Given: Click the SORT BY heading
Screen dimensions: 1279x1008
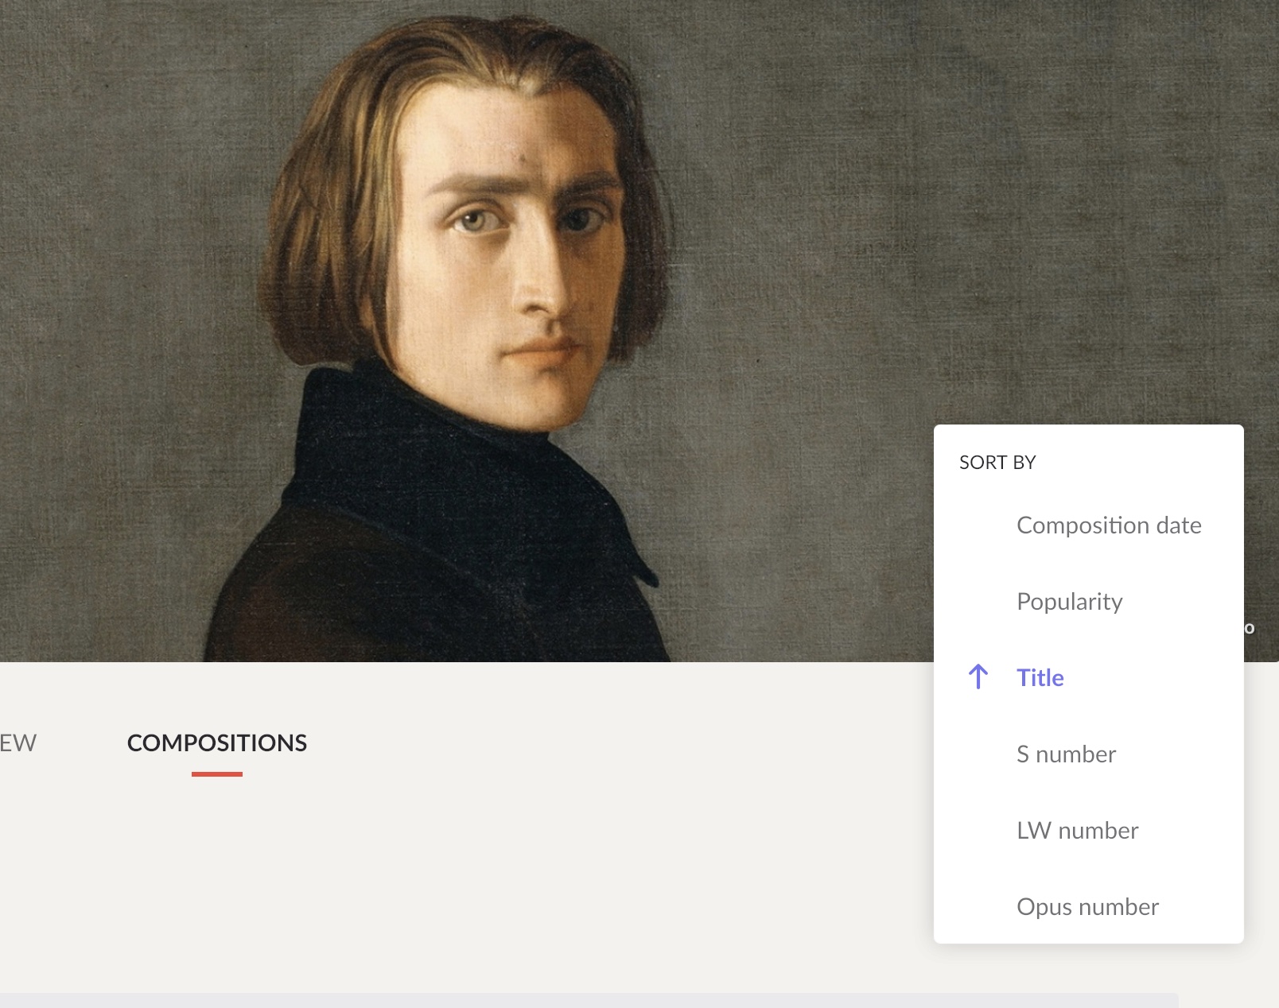Looking at the screenshot, I should (x=997, y=463).
